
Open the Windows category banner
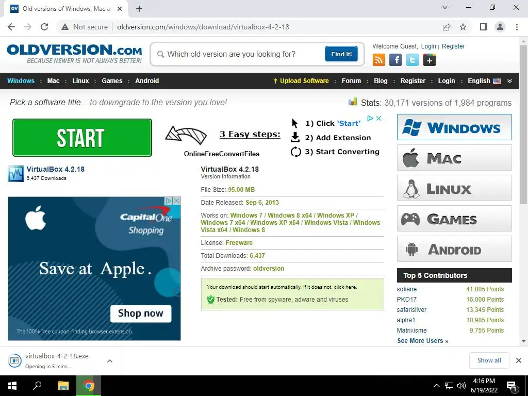(x=454, y=127)
